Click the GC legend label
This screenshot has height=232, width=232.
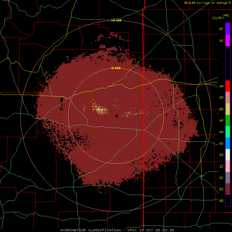click(x=221, y=178)
